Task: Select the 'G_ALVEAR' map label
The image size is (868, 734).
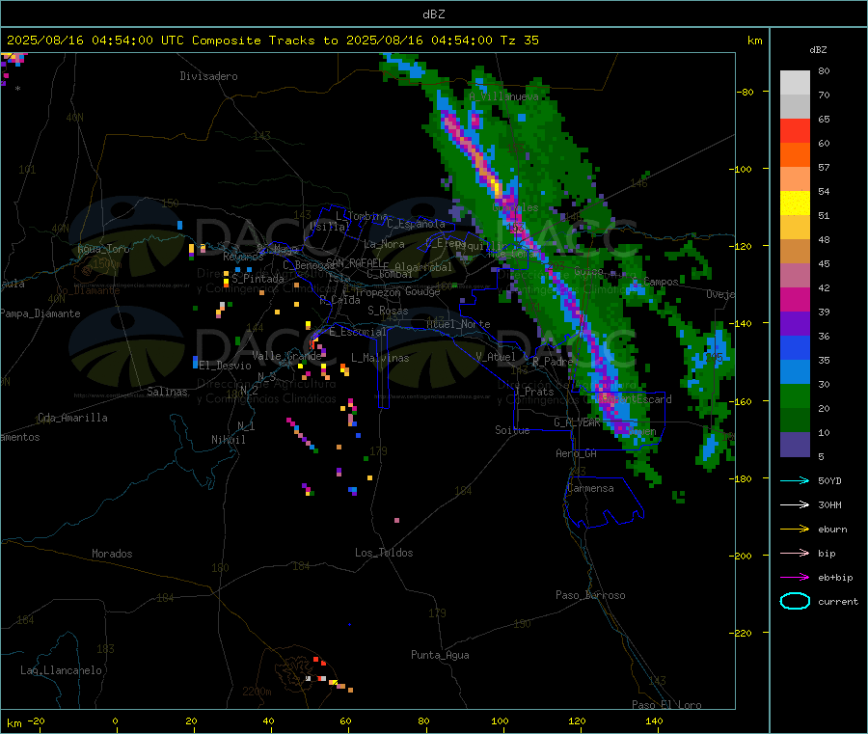Action: [577, 422]
